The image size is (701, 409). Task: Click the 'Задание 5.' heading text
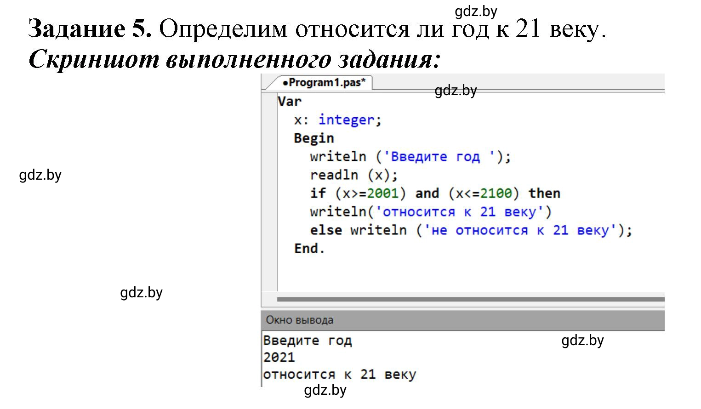click(x=90, y=29)
